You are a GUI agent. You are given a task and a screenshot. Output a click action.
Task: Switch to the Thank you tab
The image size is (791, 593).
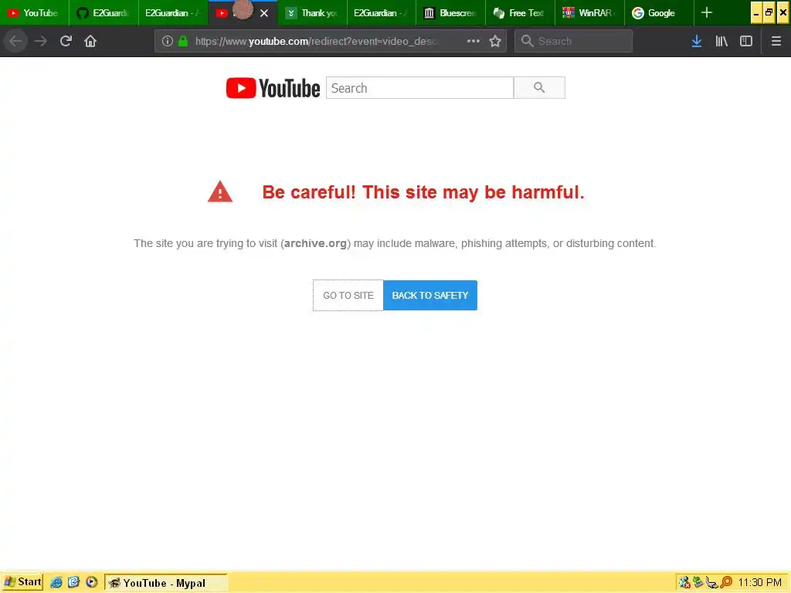coord(312,12)
